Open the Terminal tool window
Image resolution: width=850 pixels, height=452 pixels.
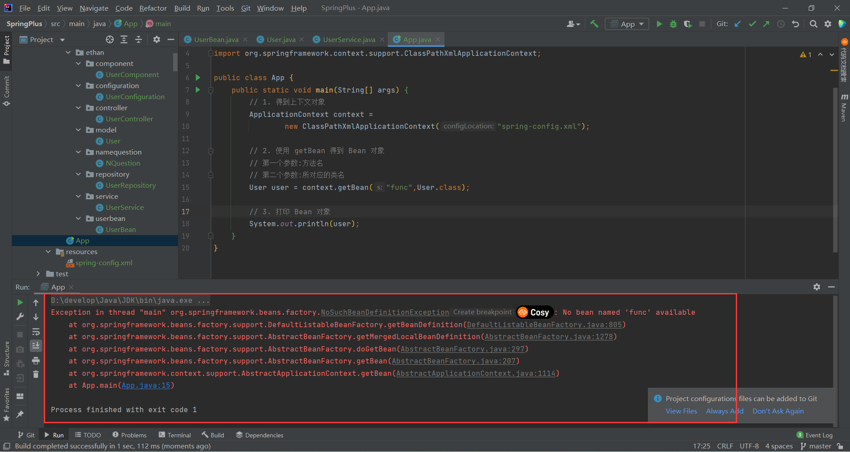click(175, 435)
